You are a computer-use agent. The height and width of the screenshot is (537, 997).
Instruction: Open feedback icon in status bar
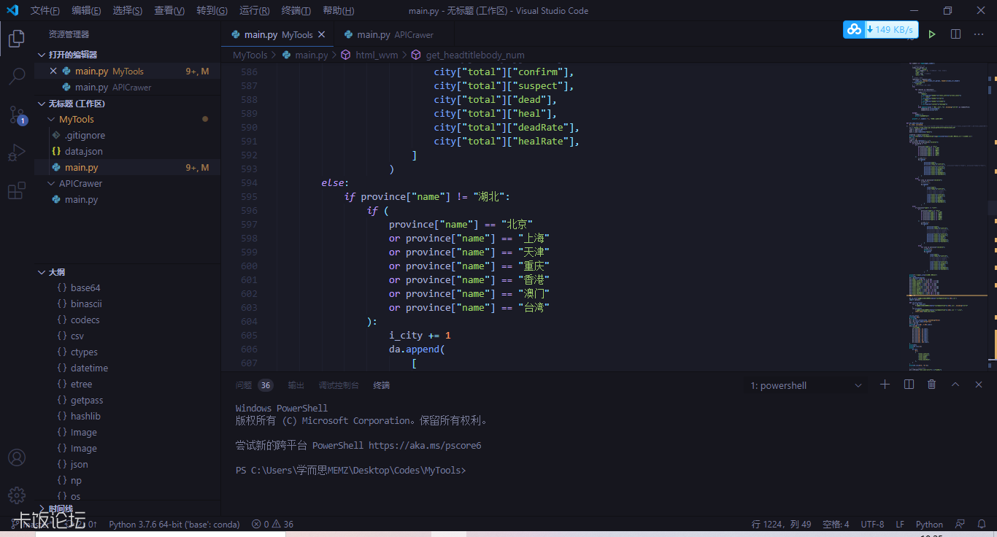(961, 524)
